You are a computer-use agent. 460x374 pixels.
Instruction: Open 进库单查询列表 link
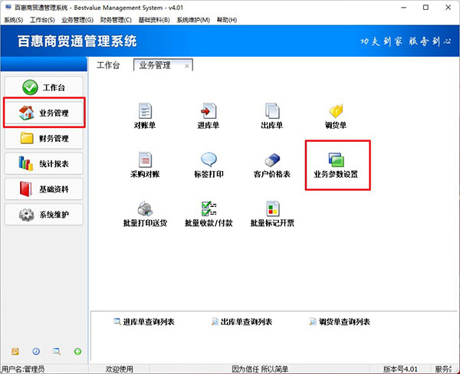pos(144,322)
